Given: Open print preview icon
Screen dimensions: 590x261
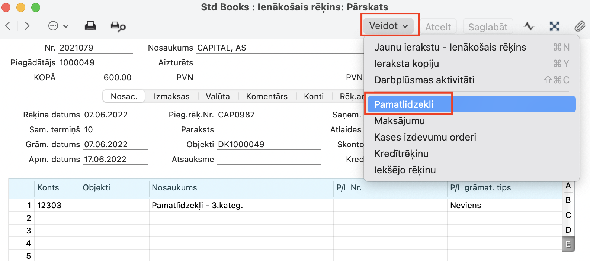Looking at the screenshot, I should pyautogui.click(x=118, y=26).
